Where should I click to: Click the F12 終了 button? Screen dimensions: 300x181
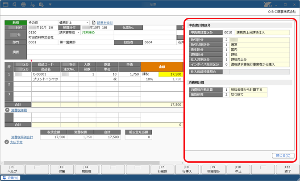pos(287,169)
